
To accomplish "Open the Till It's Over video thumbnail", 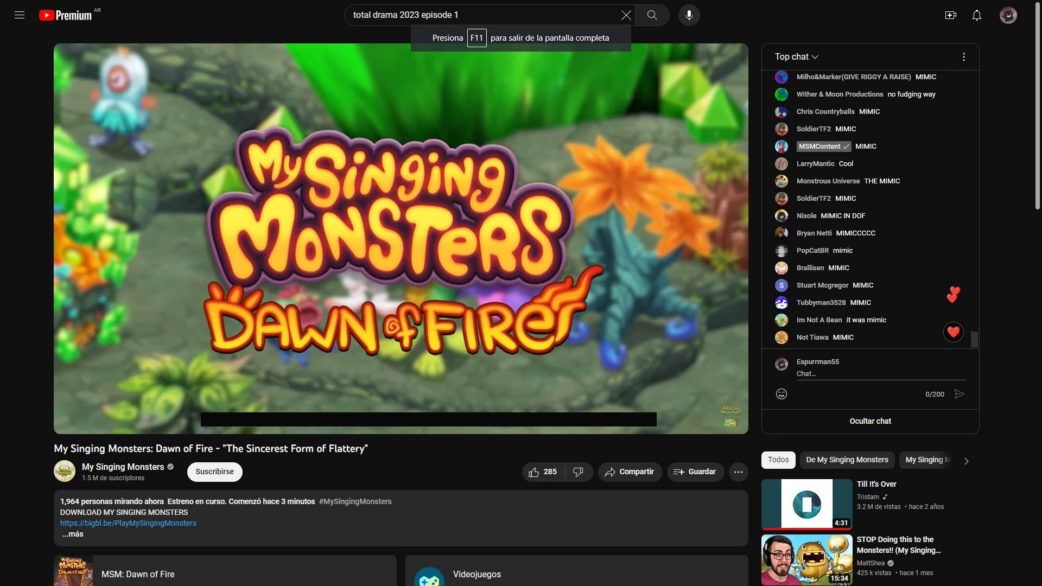I will 806,504.
